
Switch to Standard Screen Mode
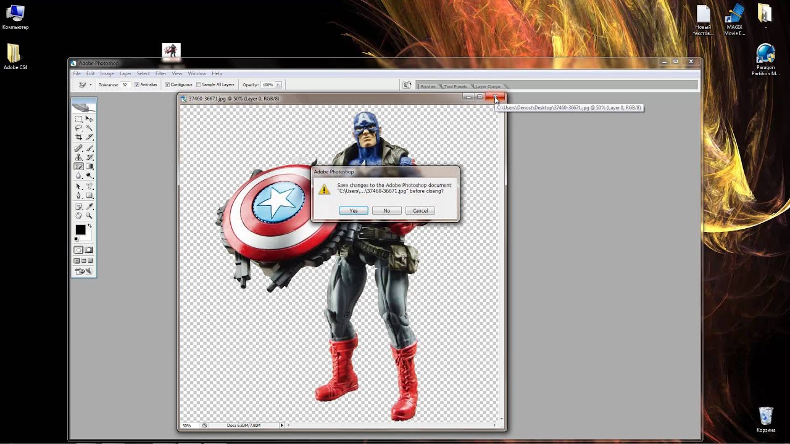[77, 261]
